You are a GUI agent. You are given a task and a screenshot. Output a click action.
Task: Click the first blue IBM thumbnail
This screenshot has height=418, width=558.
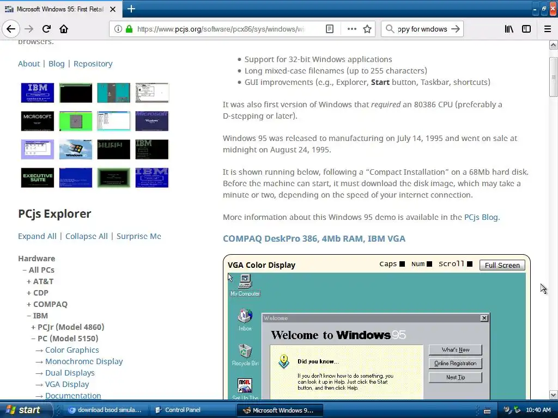tap(38, 93)
